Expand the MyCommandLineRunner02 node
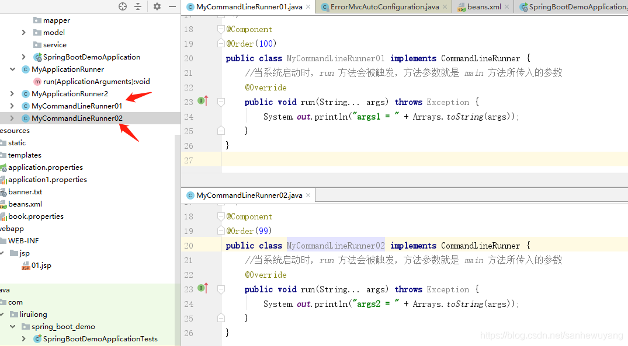The height and width of the screenshot is (346, 628). [x=12, y=118]
